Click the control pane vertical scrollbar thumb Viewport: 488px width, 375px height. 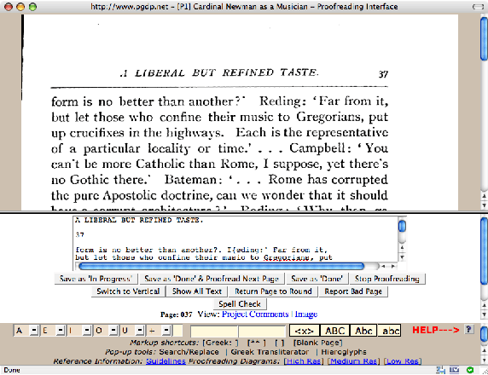[x=484, y=251]
